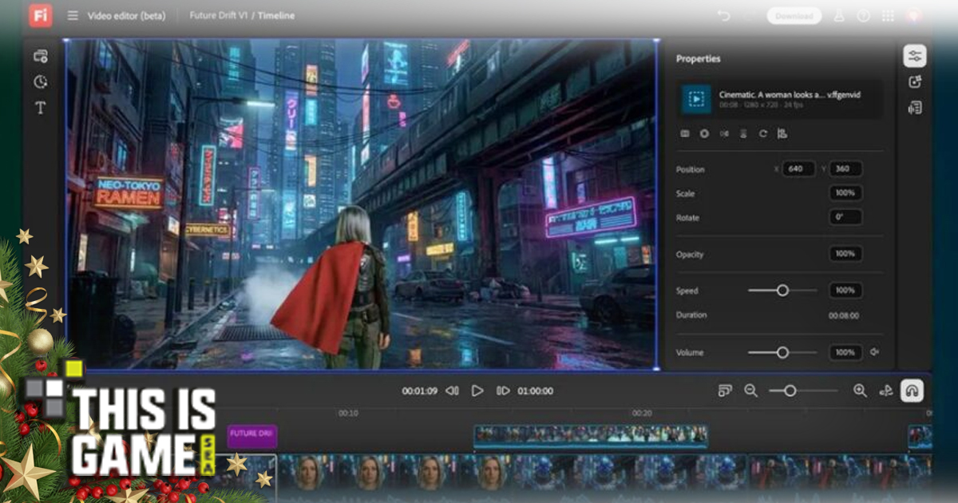958x503 pixels.
Task: Open the generation history clock icon
Action: tap(41, 81)
